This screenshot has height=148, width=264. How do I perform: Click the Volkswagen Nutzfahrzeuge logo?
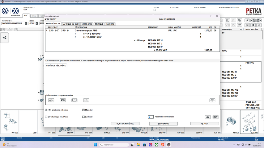click(15, 12)
